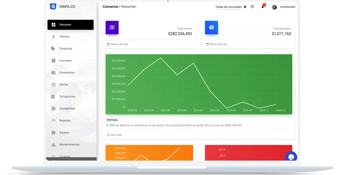Click the clock icon beside Último año
The height and width of the screenshot is (175, 347).
point(108,135)
